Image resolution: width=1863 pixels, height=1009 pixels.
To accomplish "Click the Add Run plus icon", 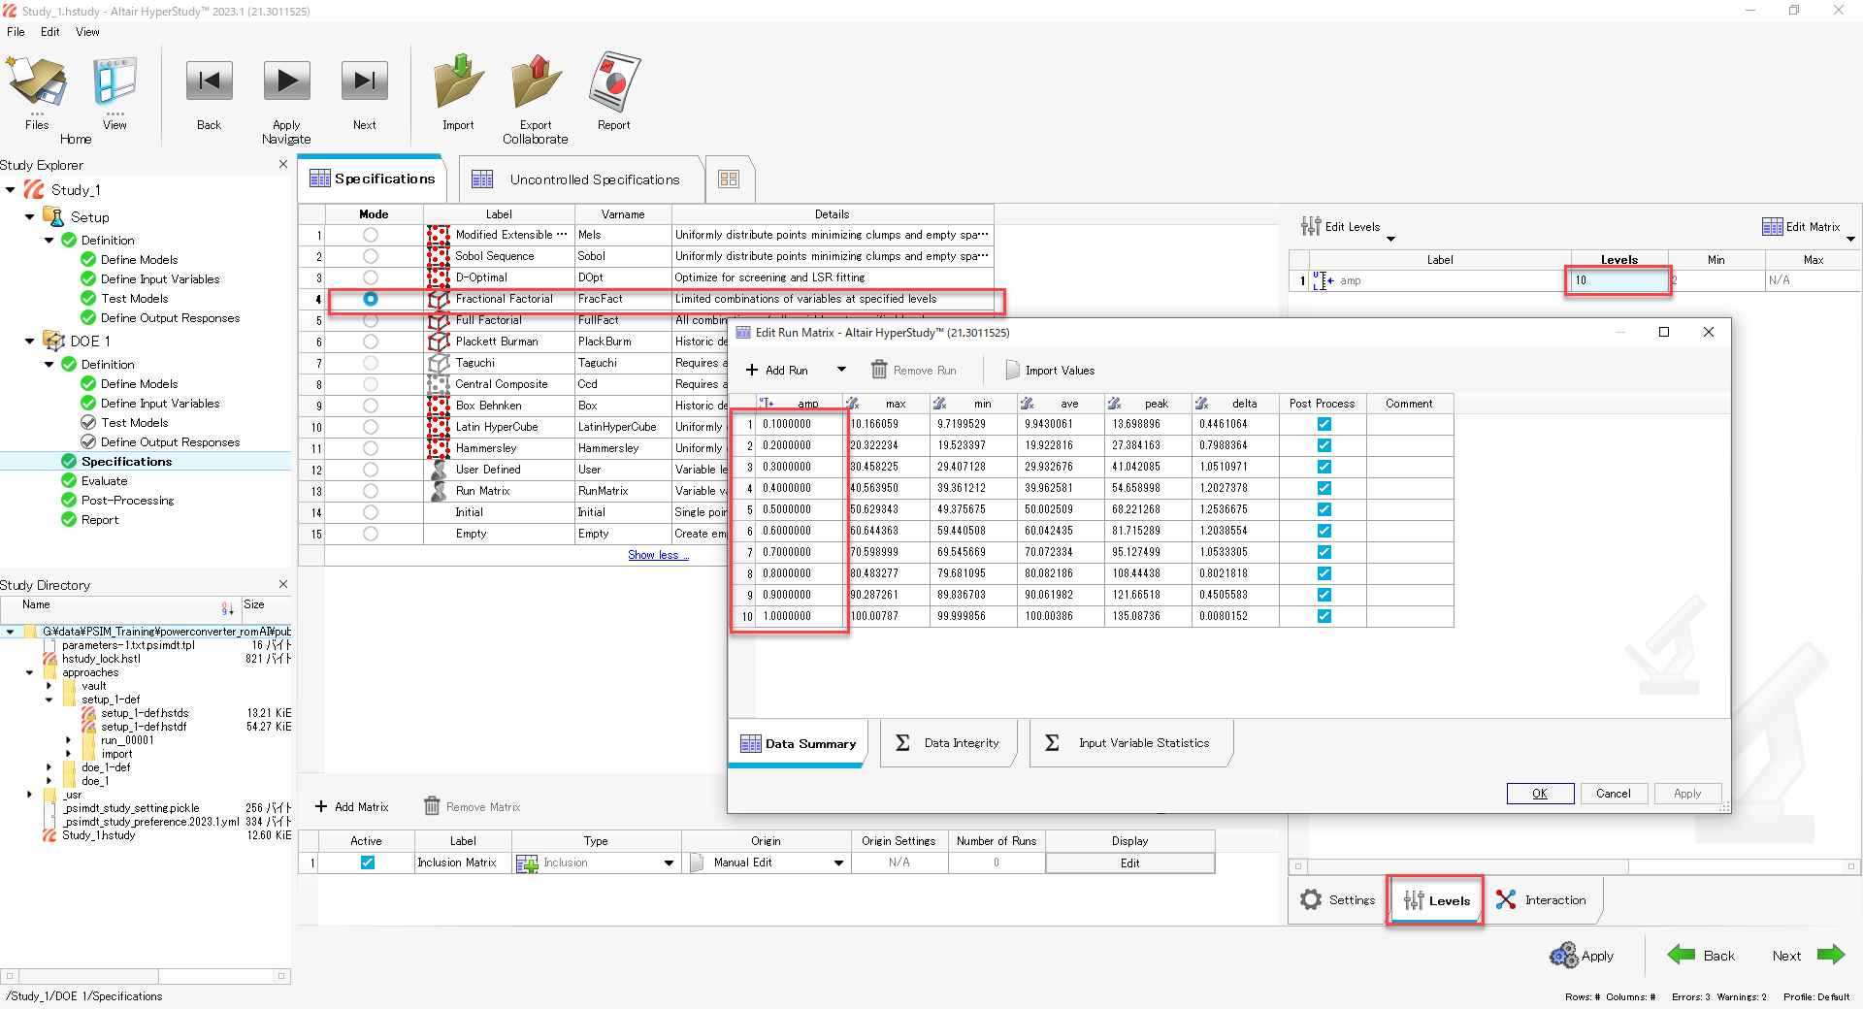I will [x=752, y=370].
